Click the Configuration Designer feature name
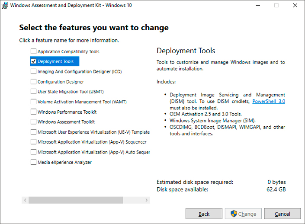This screenshot has height=224, width=305. coord(61,82)
